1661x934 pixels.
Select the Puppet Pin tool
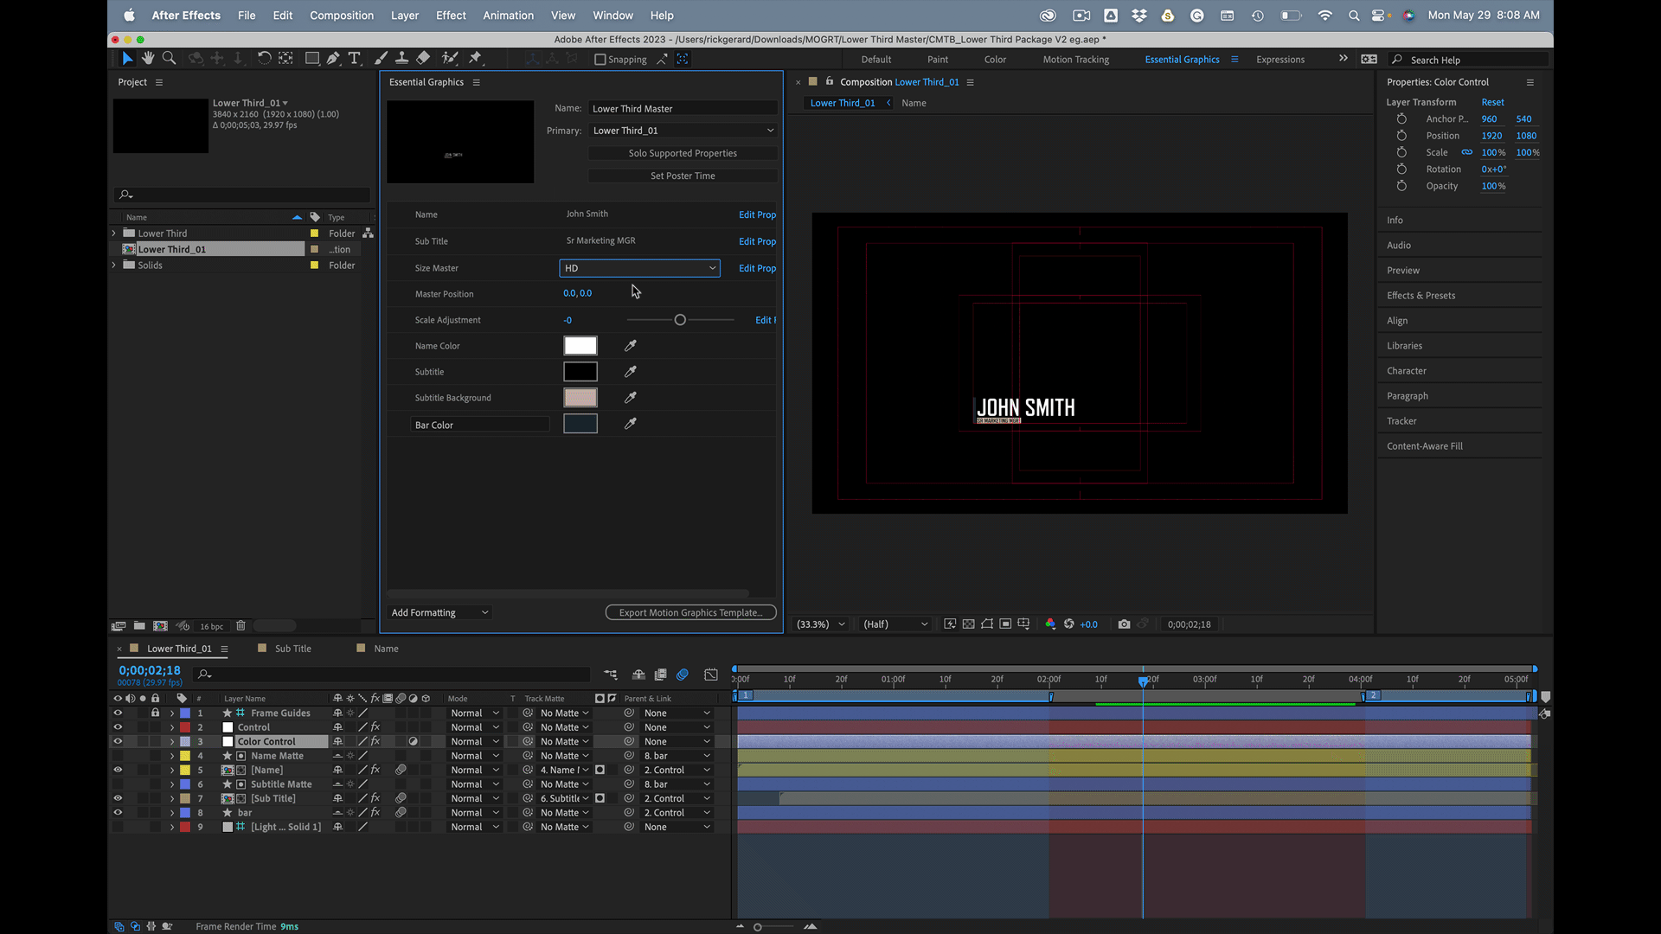click(475, 58)
